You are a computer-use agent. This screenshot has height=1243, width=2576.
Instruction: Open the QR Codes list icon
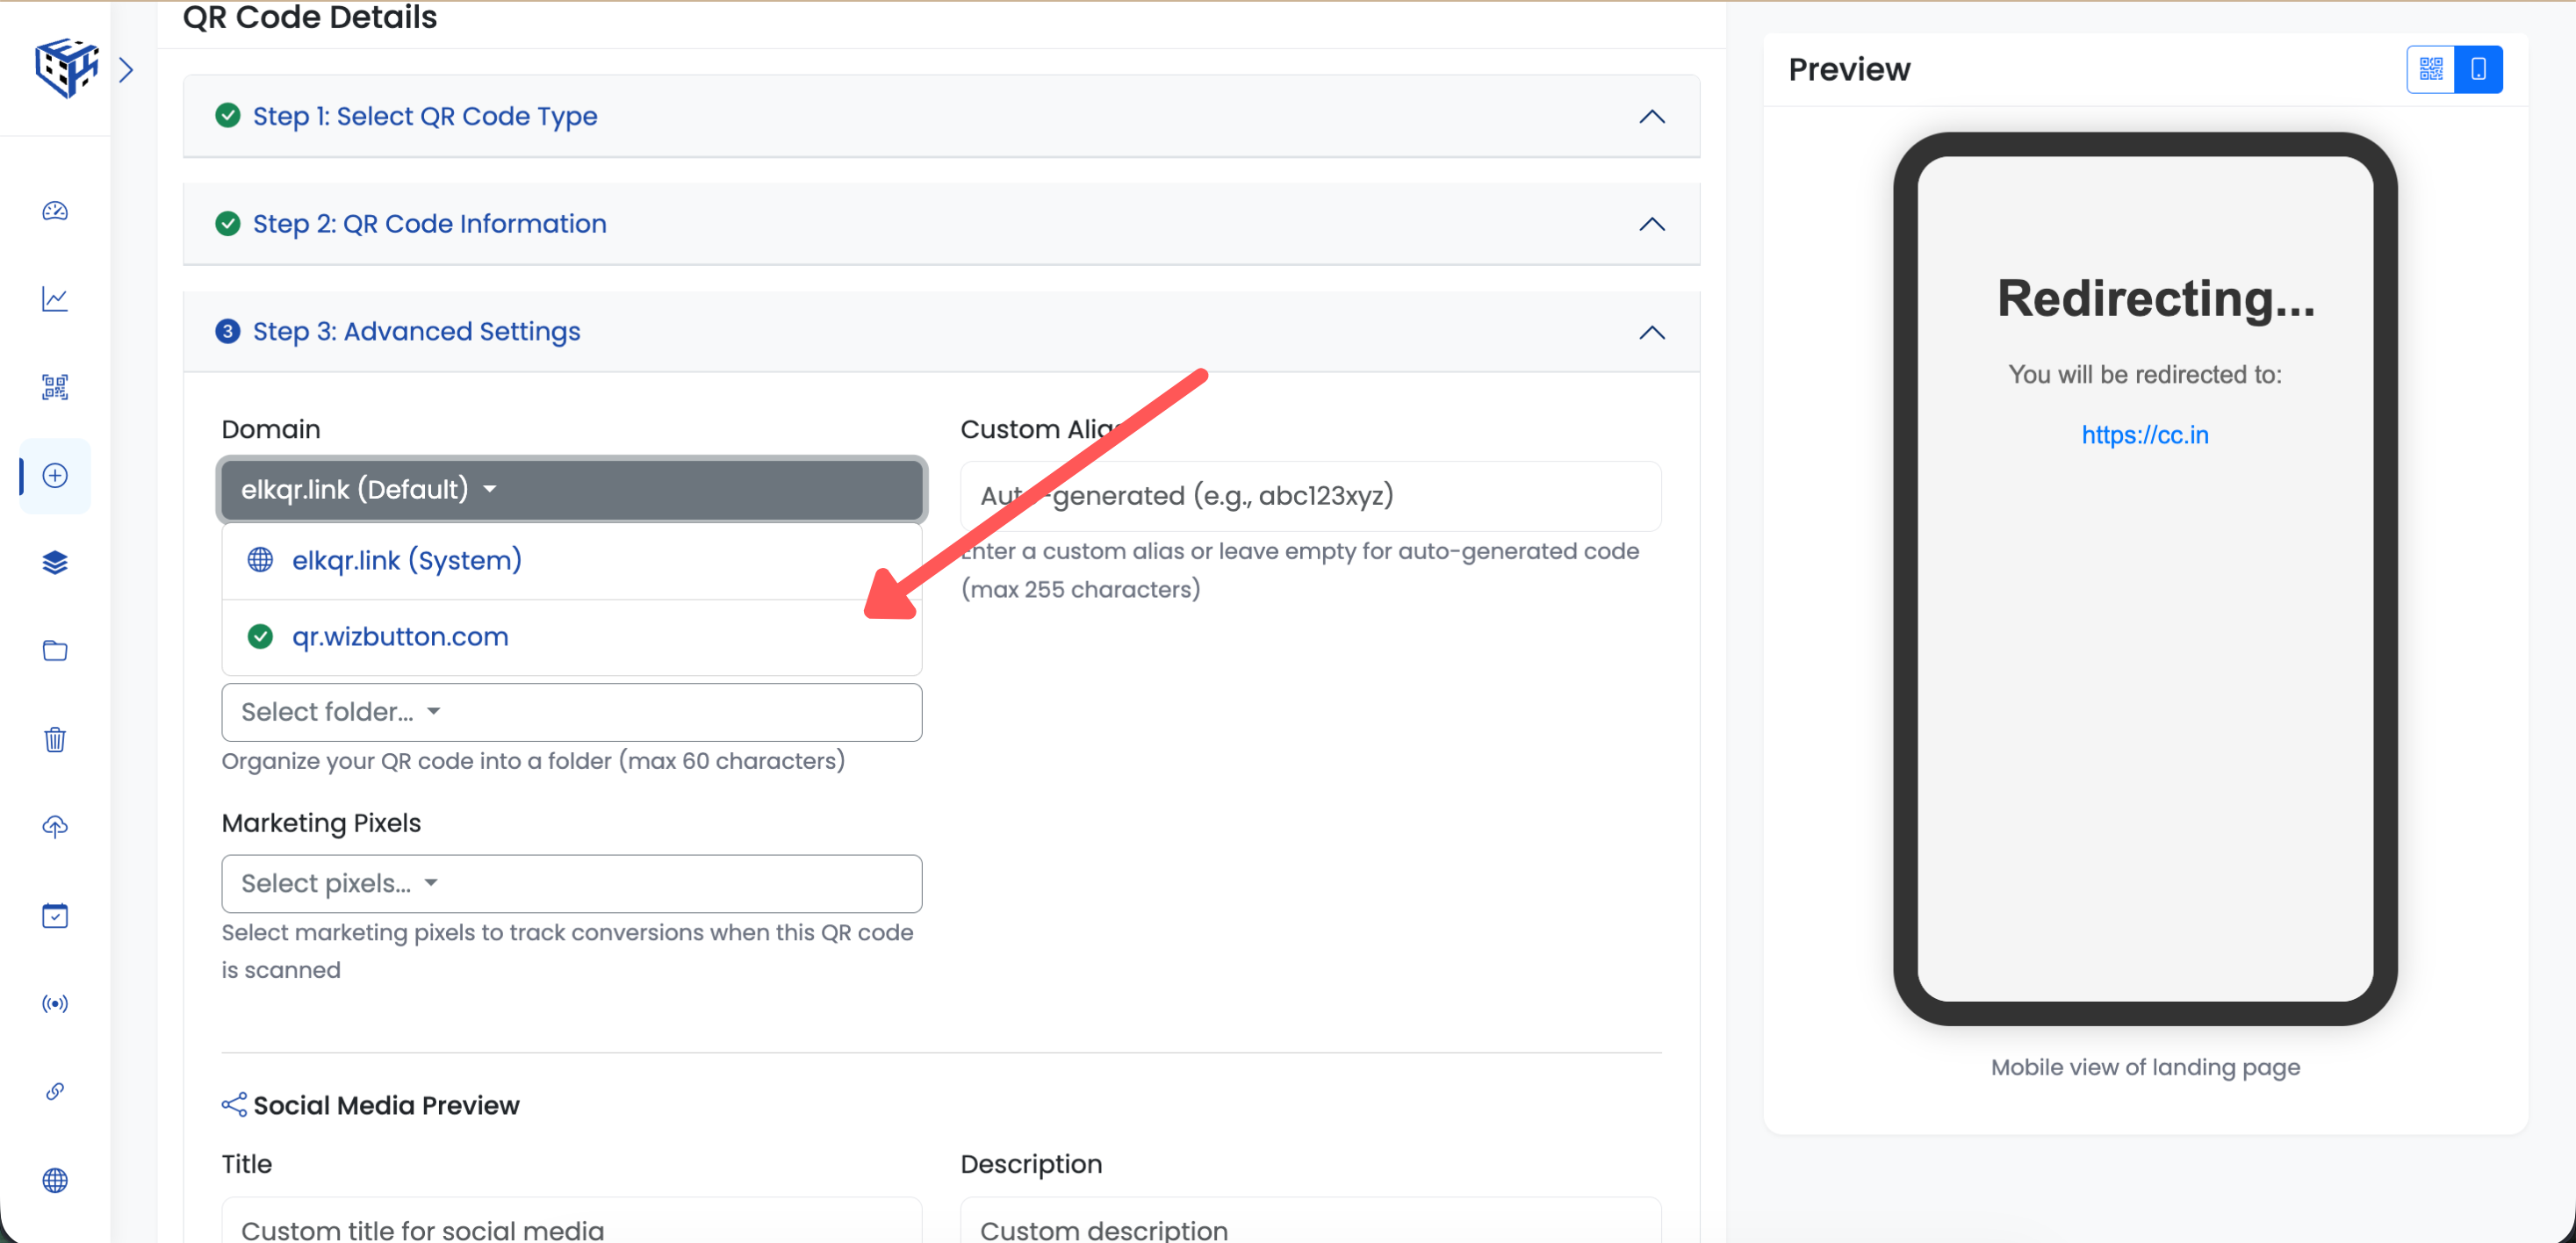point(55,387)
